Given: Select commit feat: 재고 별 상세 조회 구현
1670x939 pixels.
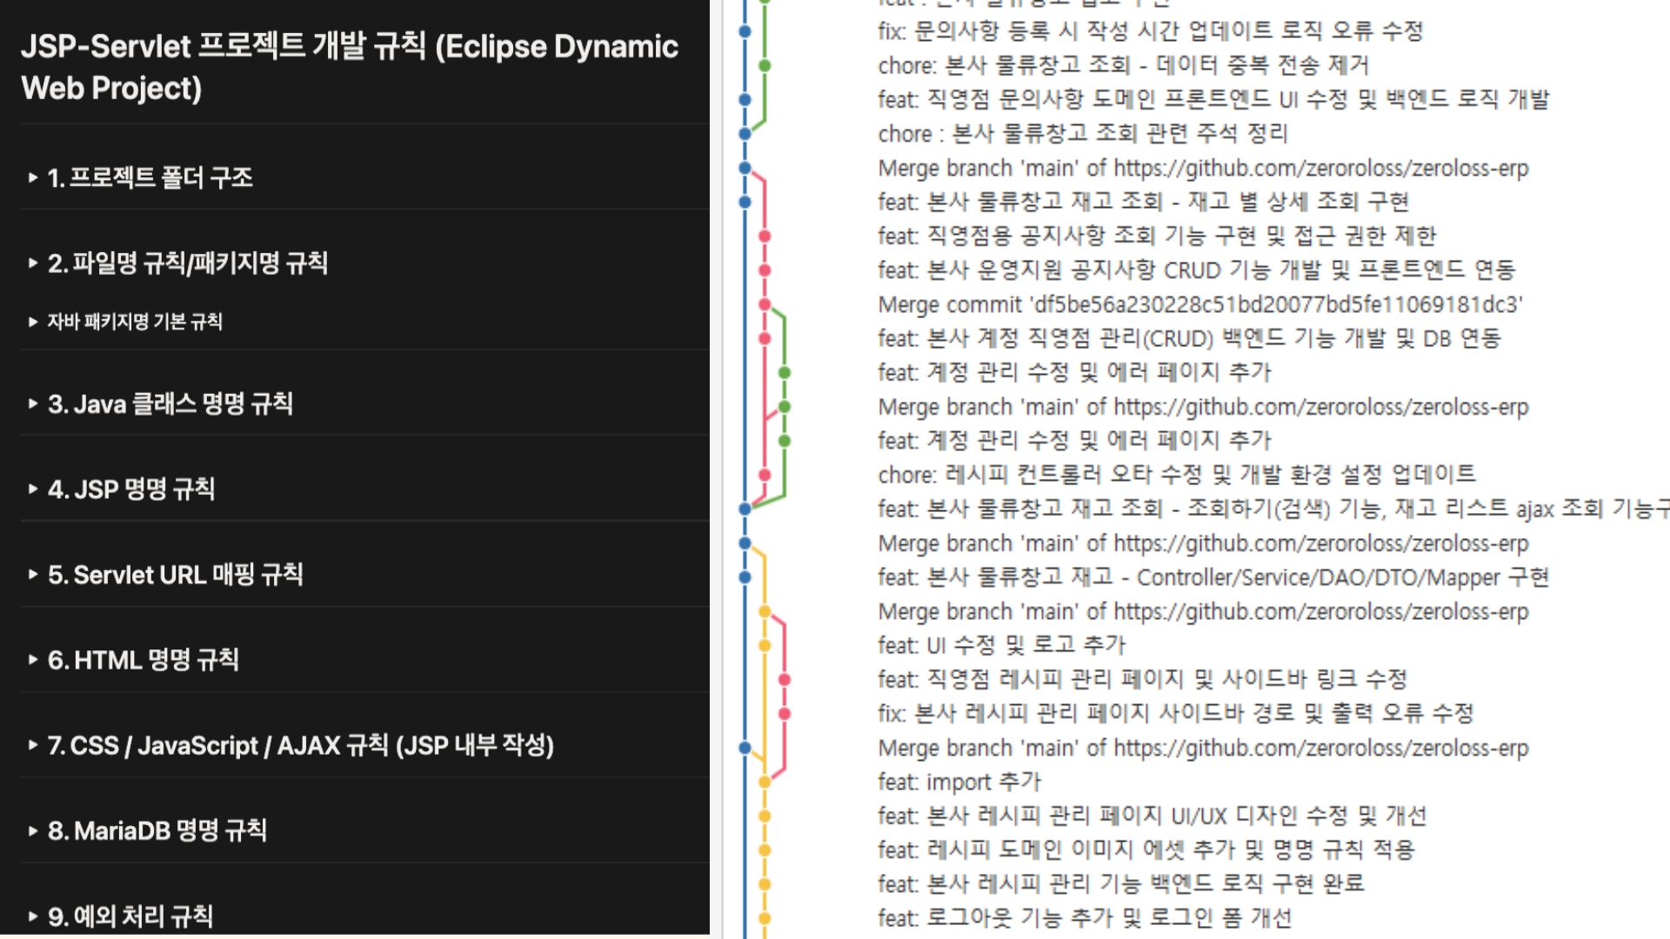Looking at the screenshot, I should click(x=1144, y=202).
